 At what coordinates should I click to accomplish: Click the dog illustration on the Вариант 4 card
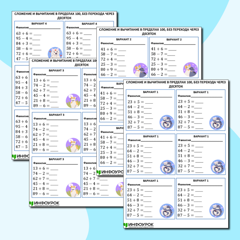(x=56, y=53)
